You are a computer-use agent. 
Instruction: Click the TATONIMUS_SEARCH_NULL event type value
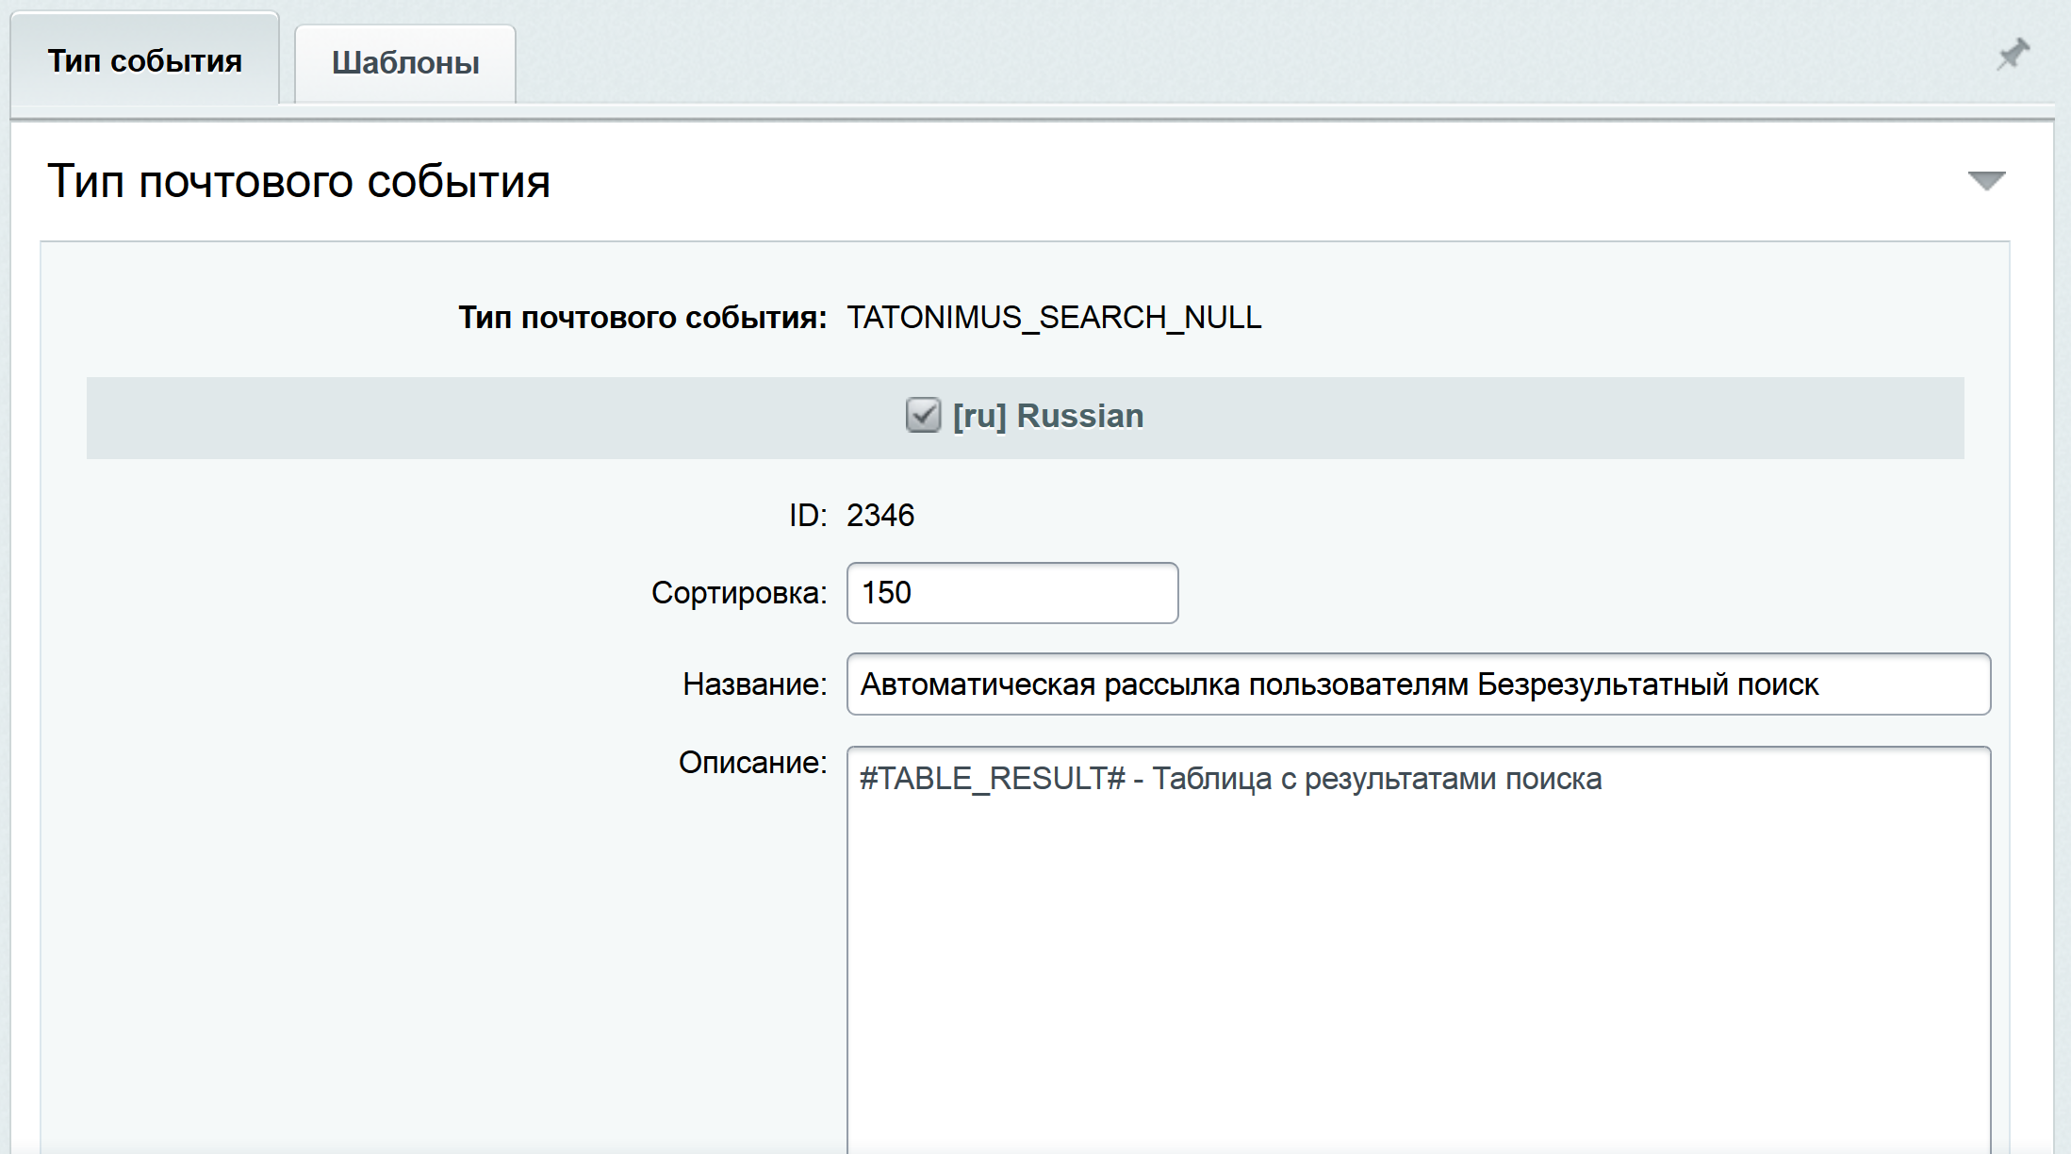click(x=1053, y=318)
